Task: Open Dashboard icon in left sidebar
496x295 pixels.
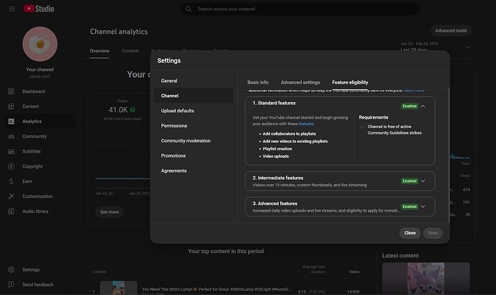Action: pos(12,91)
